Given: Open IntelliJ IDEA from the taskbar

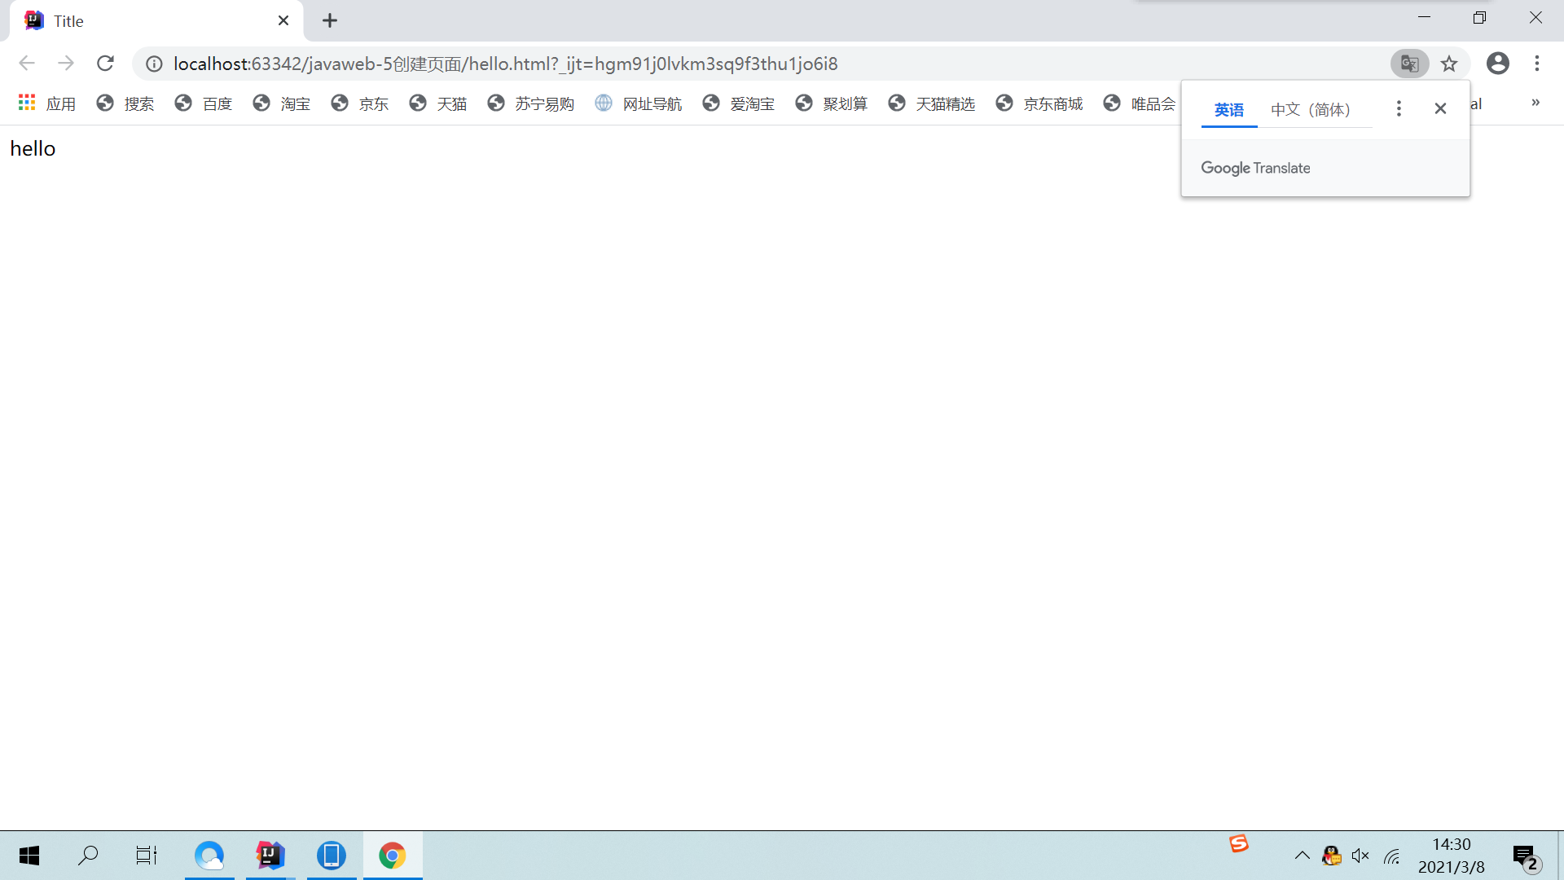Looking at the screenshot, I should (x=270, y=855).
